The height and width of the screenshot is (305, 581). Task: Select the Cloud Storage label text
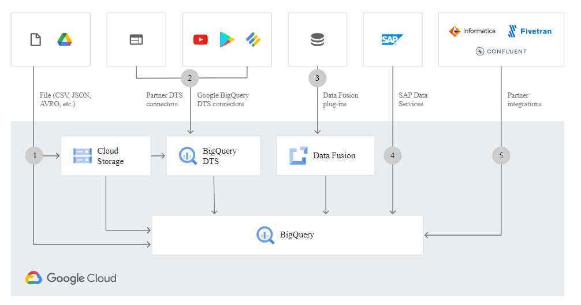110,156
